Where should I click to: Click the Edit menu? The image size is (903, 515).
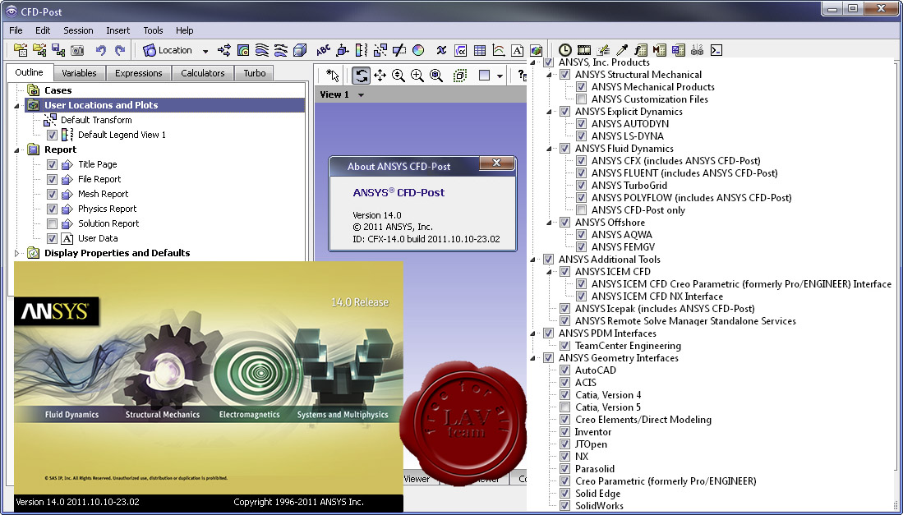pyautogui.click(x=43, y=30)
